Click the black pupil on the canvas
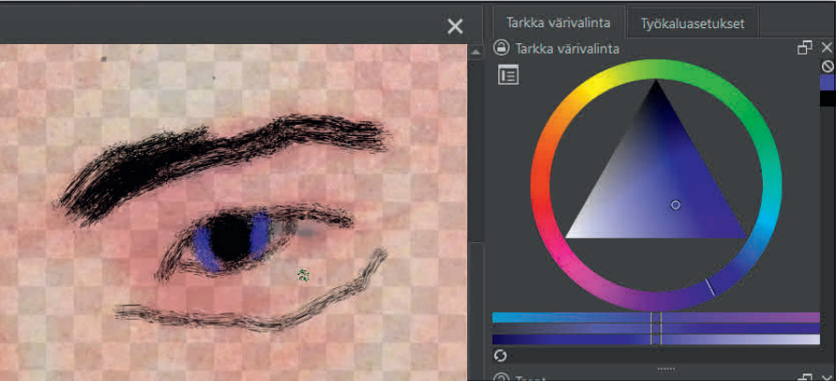Image resolution: width=836 pixels, height=381 pixels. (230, 237)
